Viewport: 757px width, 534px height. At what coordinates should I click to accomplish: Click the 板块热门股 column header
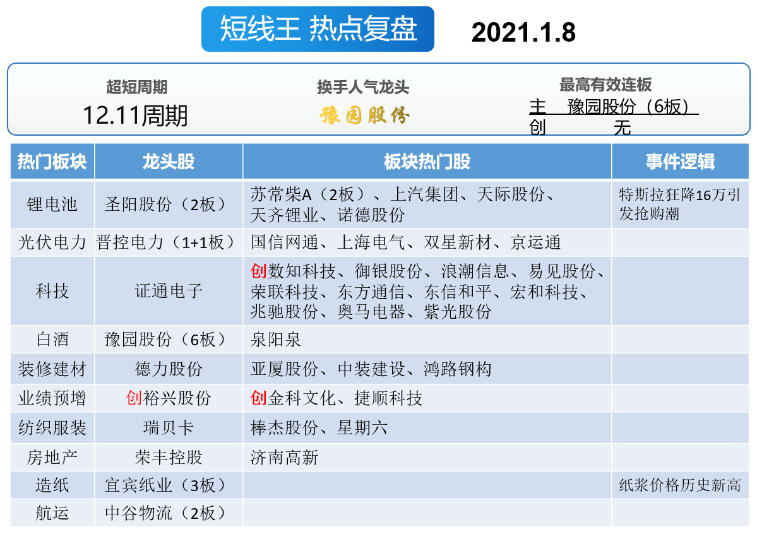427,161
